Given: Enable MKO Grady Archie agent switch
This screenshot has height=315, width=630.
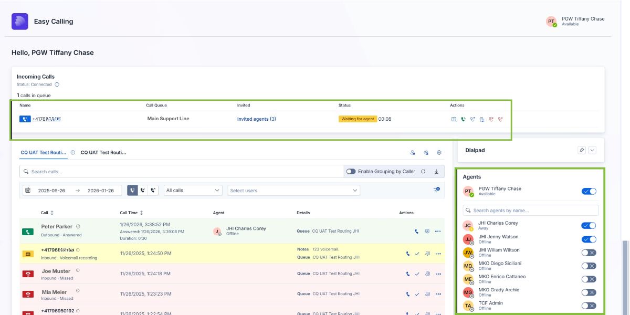Looking at the screenshot, I should pos(589,292).
